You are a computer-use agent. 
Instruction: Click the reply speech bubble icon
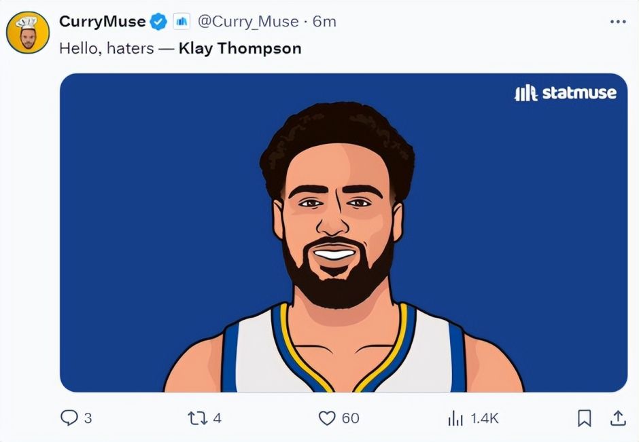69,418
